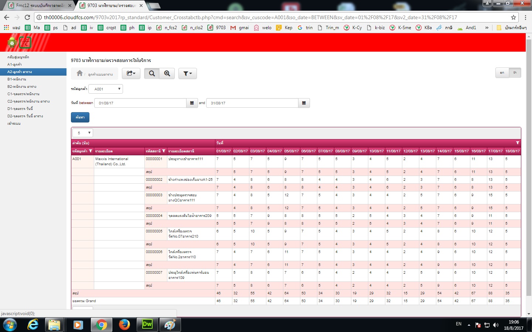Switch language to th
Viewport: 532px width, 332px height.
point(515,73)
